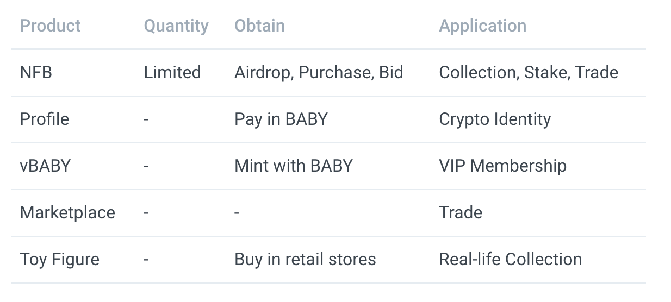Click the "Pay in BABY" cell

(x=281, y=119)
